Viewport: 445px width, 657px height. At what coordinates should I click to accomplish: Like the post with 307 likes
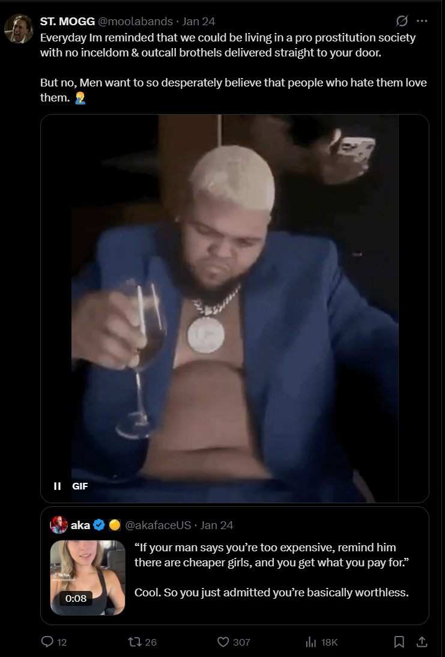tap(223, 641)
